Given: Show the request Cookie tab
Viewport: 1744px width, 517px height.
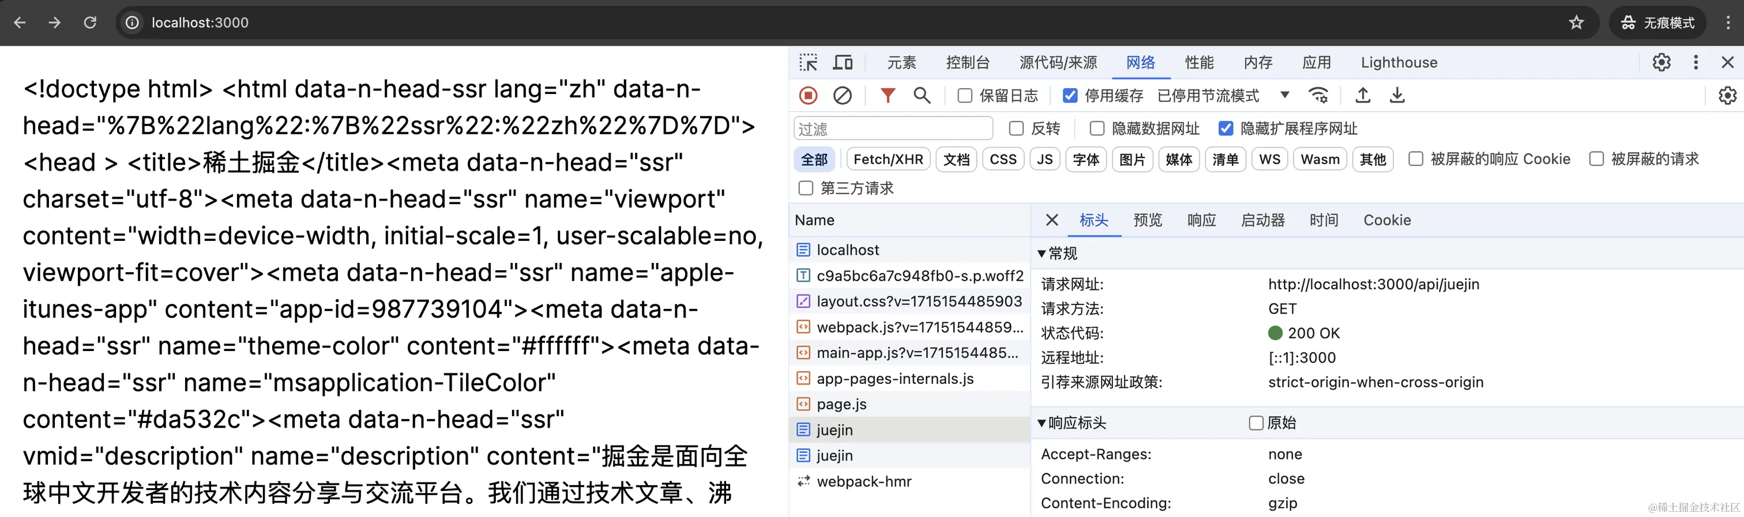Looking at the screenshot, I should pos(1387,220).
